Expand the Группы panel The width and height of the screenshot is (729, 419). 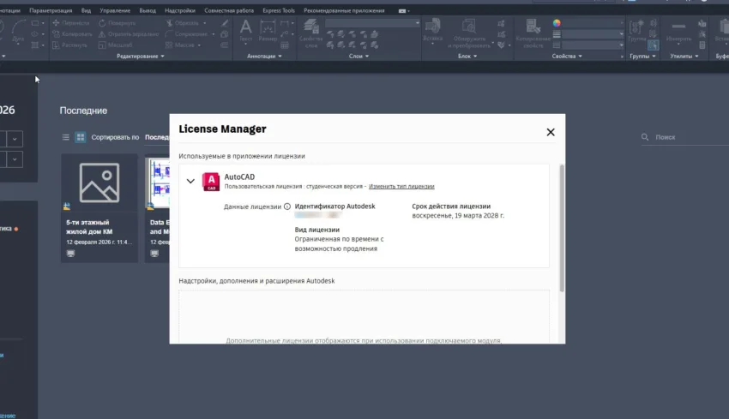[x=642, y=57]
